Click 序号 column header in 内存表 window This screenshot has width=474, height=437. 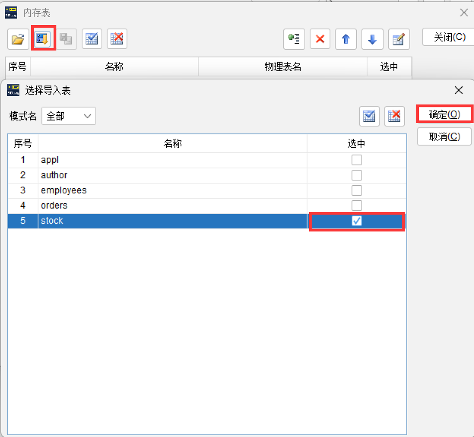[18, 66]
